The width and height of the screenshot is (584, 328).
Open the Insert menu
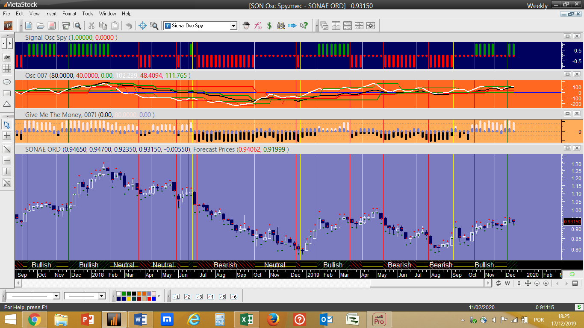click(x=51, y=14)
